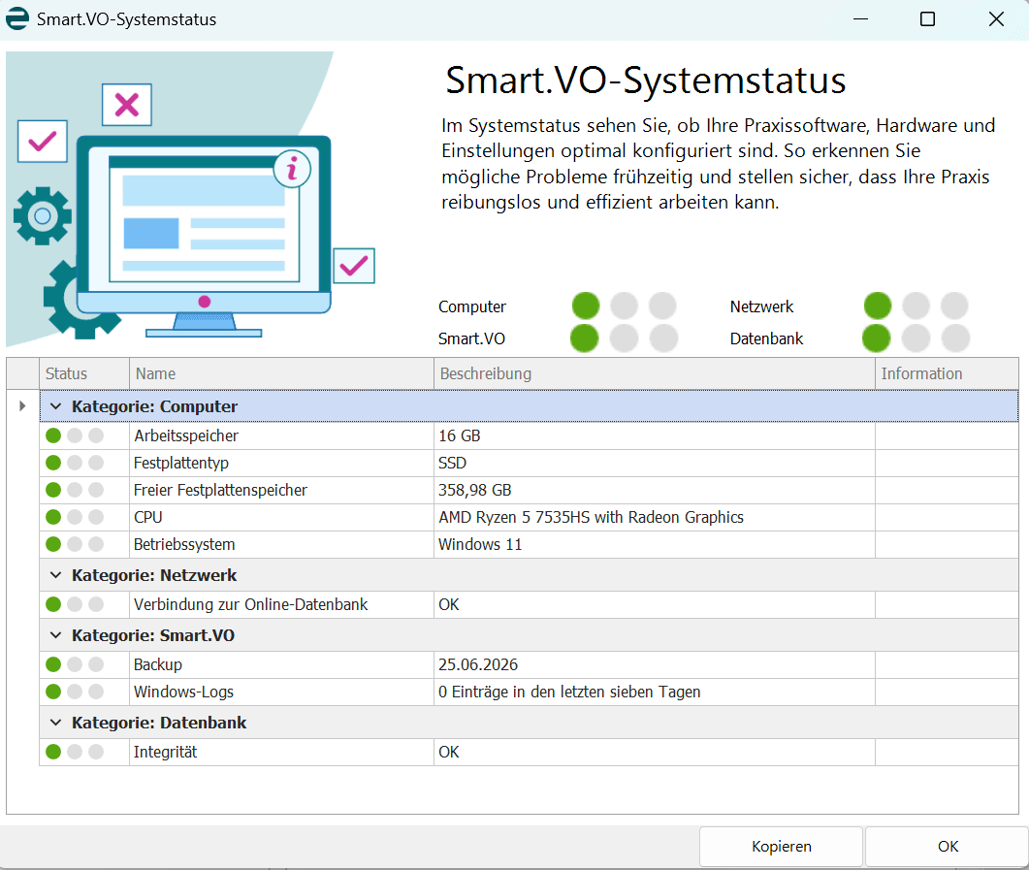Collapse the Kategorie: Smart.VO group
The height and width of the screenshot is (870, 1029).
point(56,636)
